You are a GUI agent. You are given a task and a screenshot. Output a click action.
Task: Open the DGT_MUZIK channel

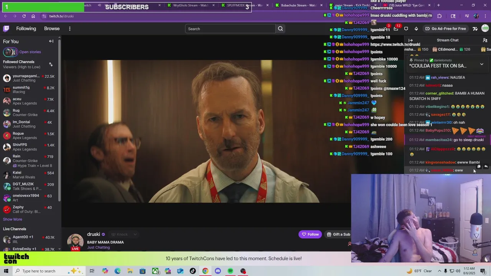tap(30, 186)
